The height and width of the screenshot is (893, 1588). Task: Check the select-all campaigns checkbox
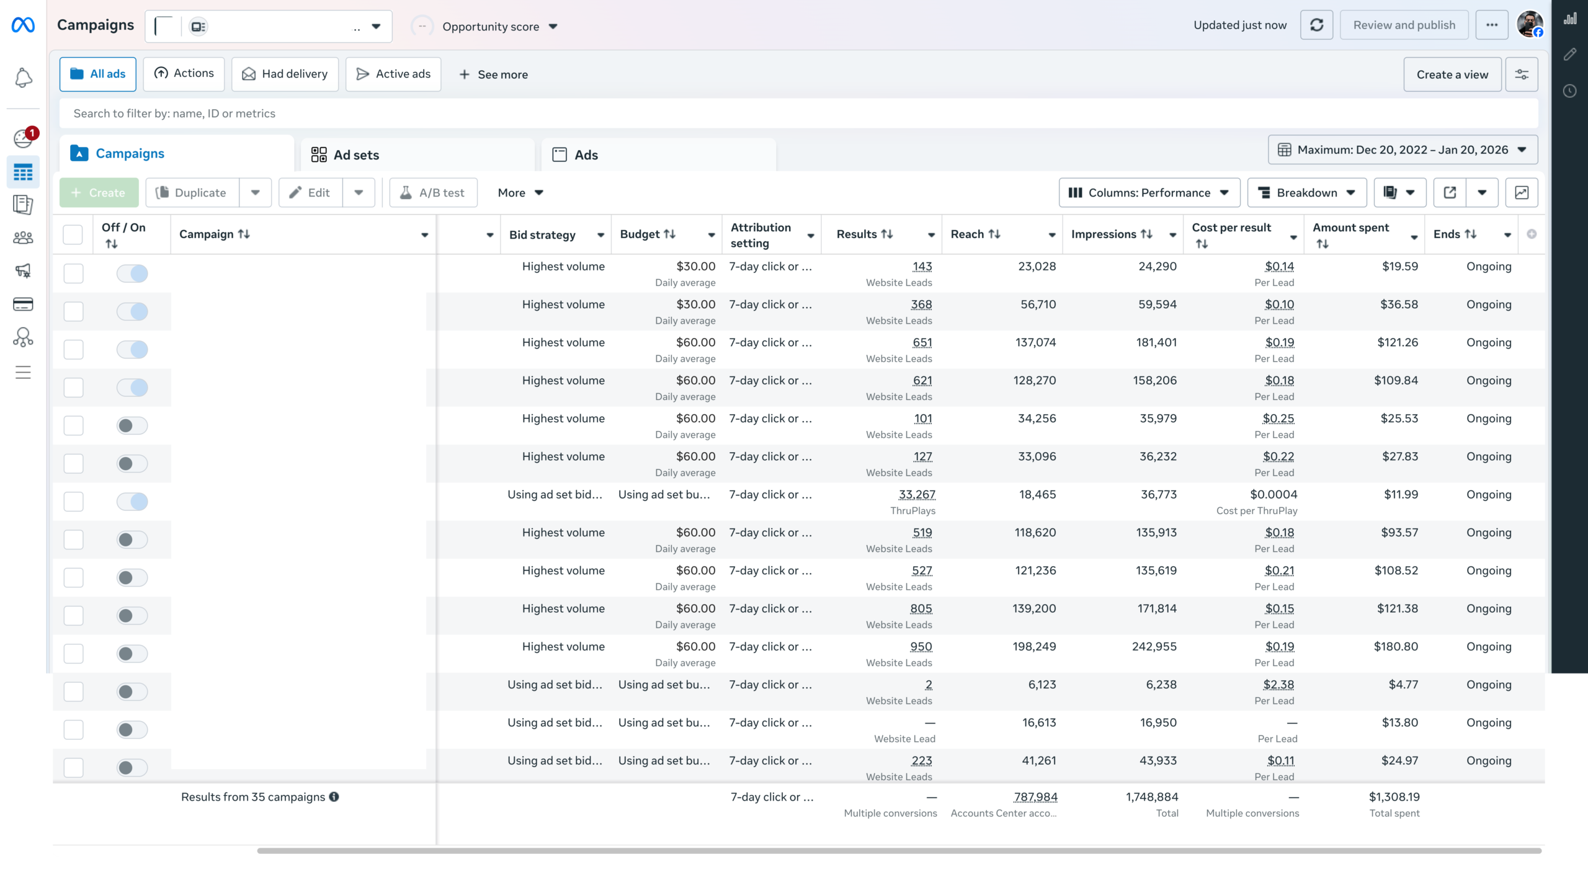73,234
